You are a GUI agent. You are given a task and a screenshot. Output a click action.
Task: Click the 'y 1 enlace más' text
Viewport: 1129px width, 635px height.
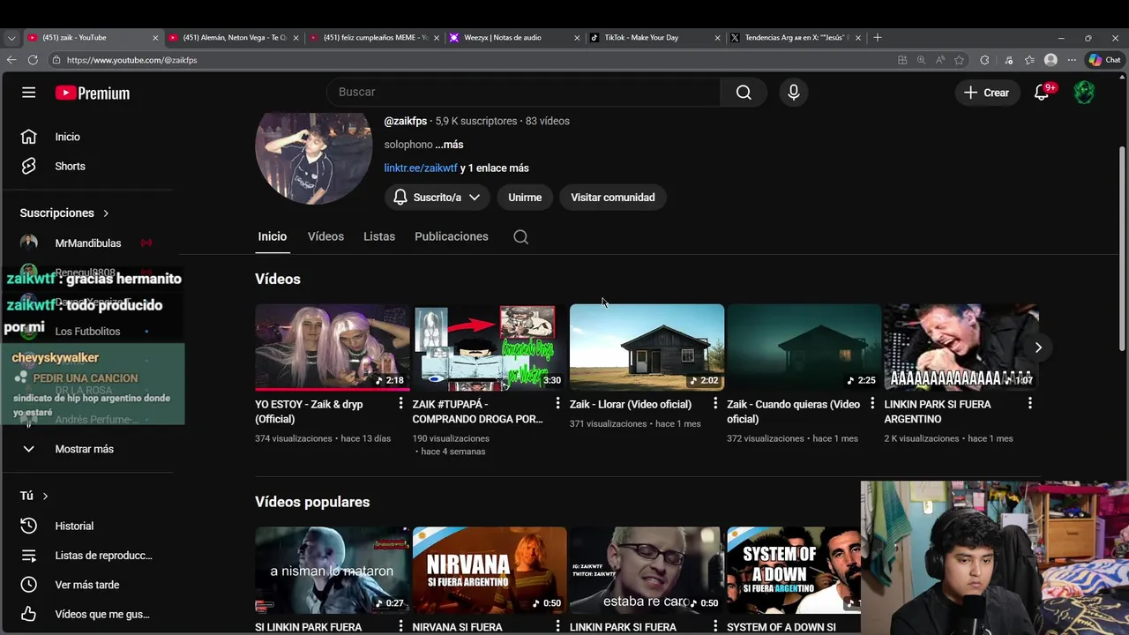[x=495, y=168]
